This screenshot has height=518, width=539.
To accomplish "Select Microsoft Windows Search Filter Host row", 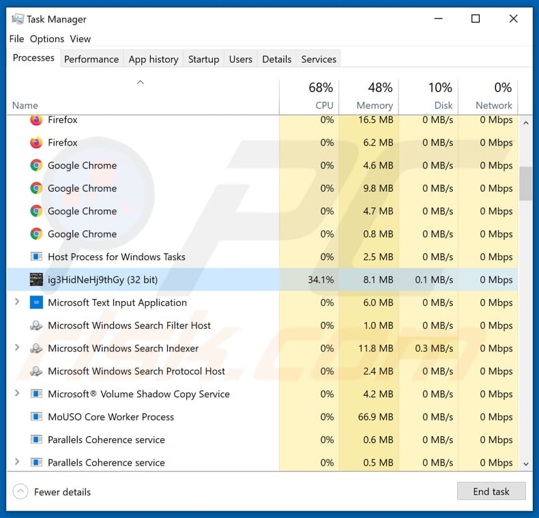I will click(x=262, y=326).
